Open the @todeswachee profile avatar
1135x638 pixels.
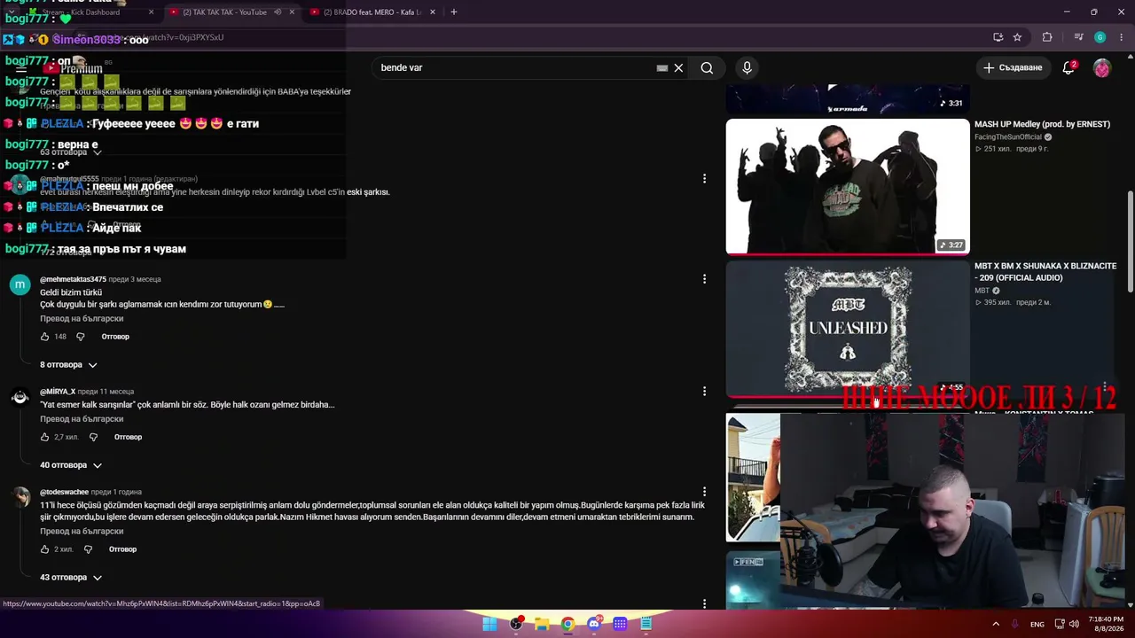click(20, 497)
